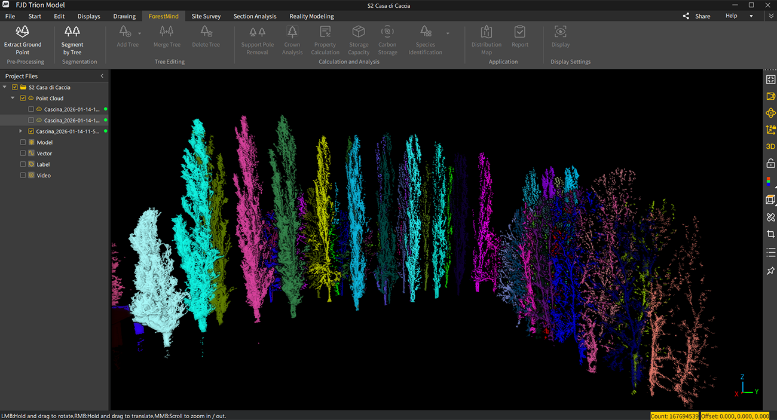This screenshot has height=420, width=777.
Task: Select the Crown Analysis icon
Action: (x=292, y=39)
